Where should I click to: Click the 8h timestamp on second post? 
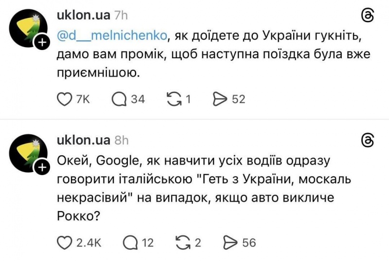tap(121, 140)
